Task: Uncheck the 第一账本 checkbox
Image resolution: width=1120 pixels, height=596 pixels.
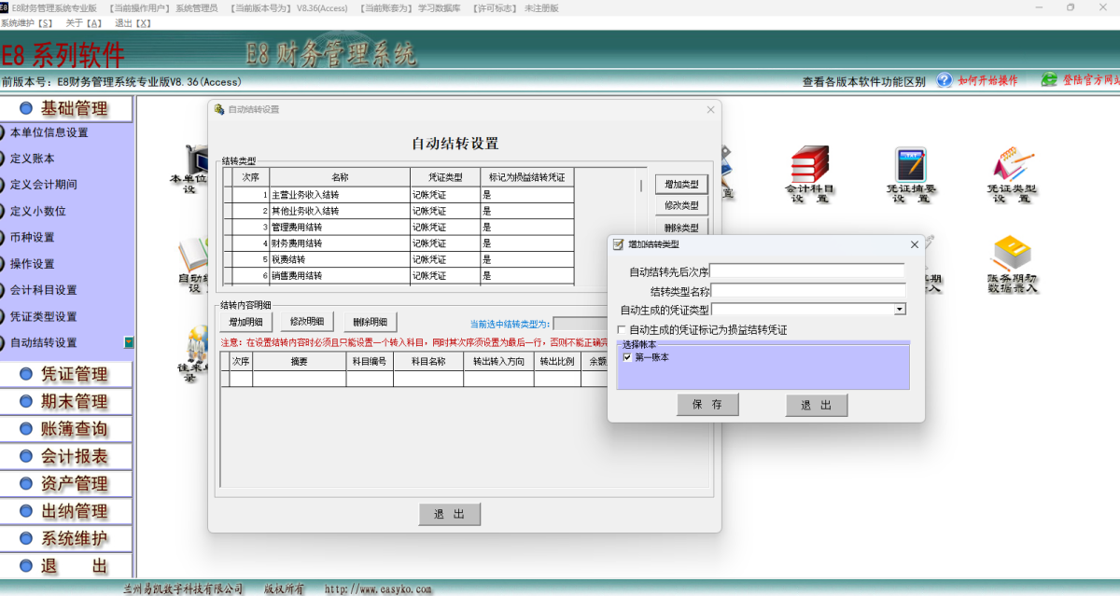Action: pos(627,357)
